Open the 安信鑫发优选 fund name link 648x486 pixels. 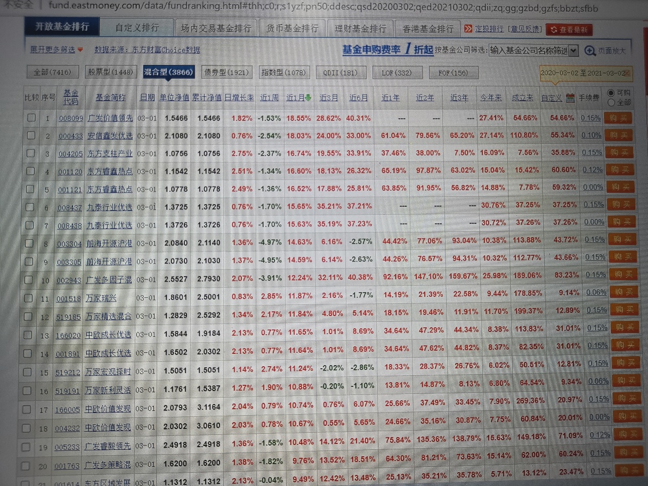coord(110,136)
